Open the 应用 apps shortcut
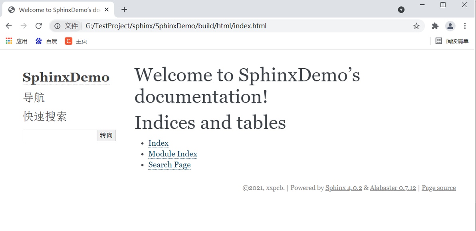 click(17, 41)
